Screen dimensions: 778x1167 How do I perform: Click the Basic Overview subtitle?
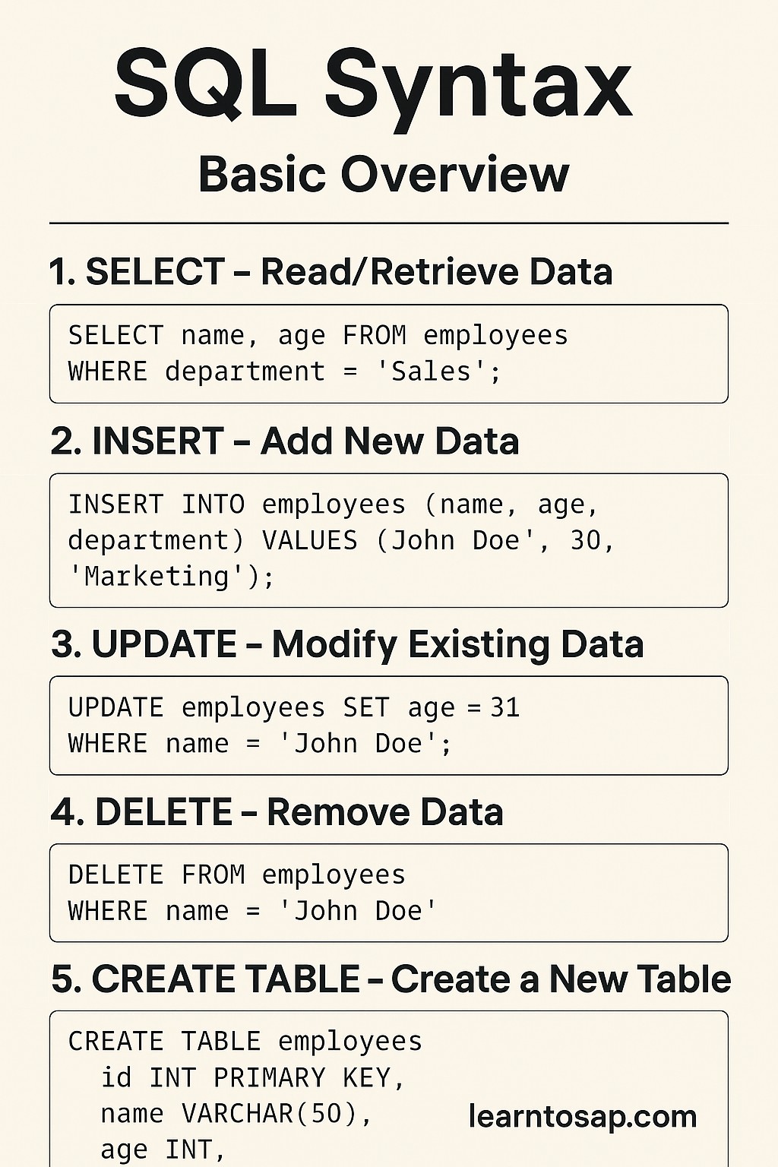pos(384,174)
